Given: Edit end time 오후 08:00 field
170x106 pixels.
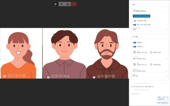Looking at the screenshot, I should (x=157, y=65).
